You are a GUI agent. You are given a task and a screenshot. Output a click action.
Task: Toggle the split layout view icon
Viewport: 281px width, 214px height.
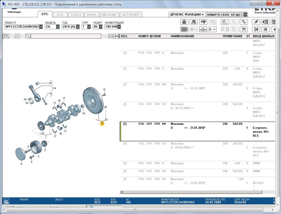111,36
